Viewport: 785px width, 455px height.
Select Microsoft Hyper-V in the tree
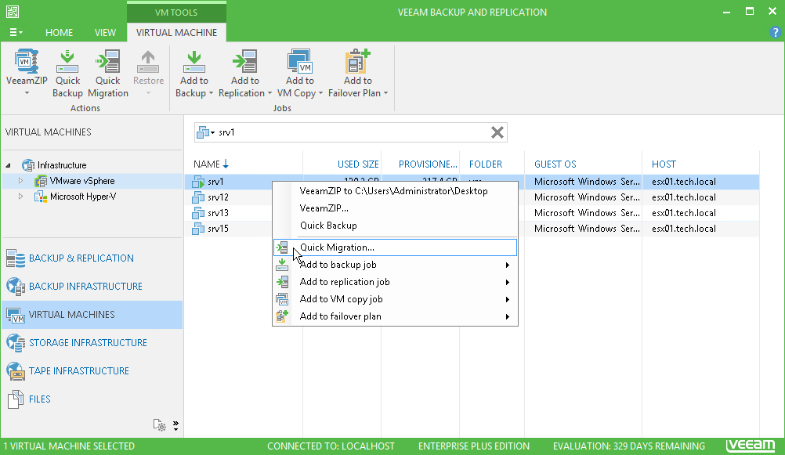83,197
